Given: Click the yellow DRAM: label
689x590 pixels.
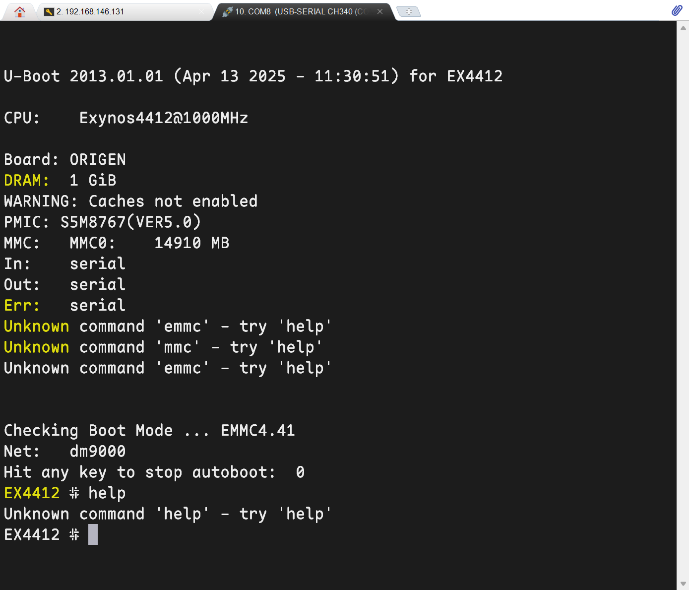Looking at the screenshot, I should 26,180.
